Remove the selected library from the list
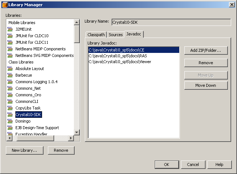Image resolution: width=237 pixels, height=174 pixels. [x=61, y=150]
